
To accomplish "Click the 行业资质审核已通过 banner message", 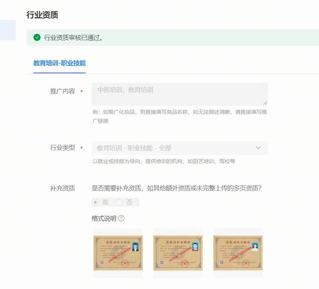I will [x=73, y=38].
